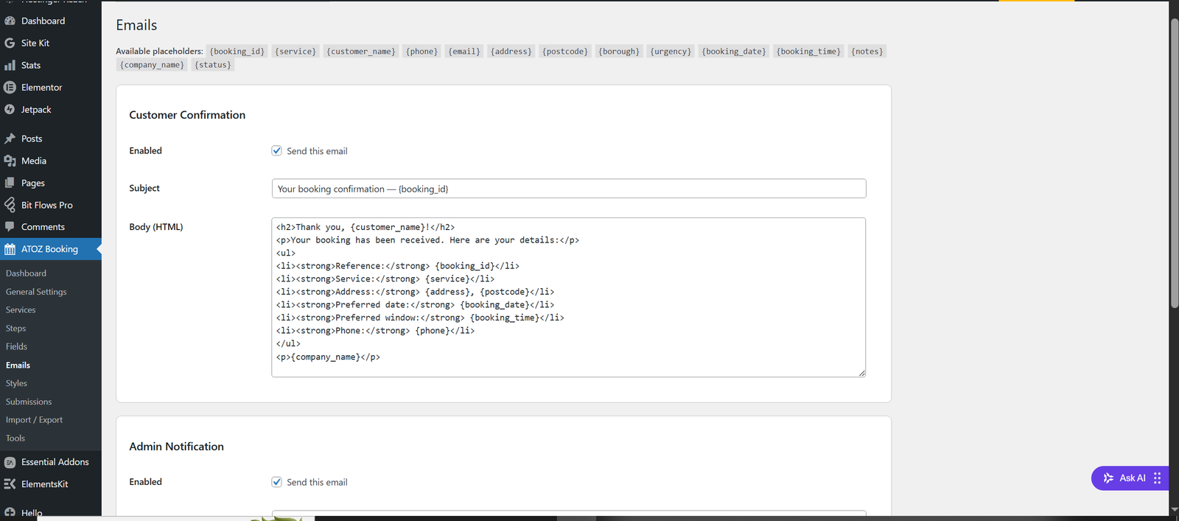Go to General Settings submenu
The height and width of the screenshot is (521, 1179).
(36, 292)
